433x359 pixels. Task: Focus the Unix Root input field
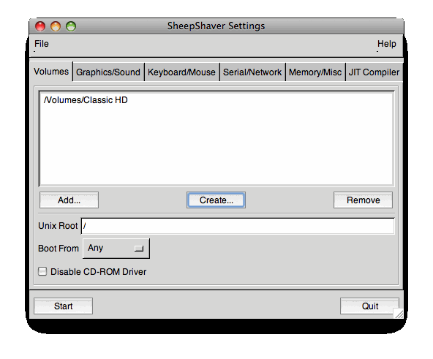tap(238, 226)
